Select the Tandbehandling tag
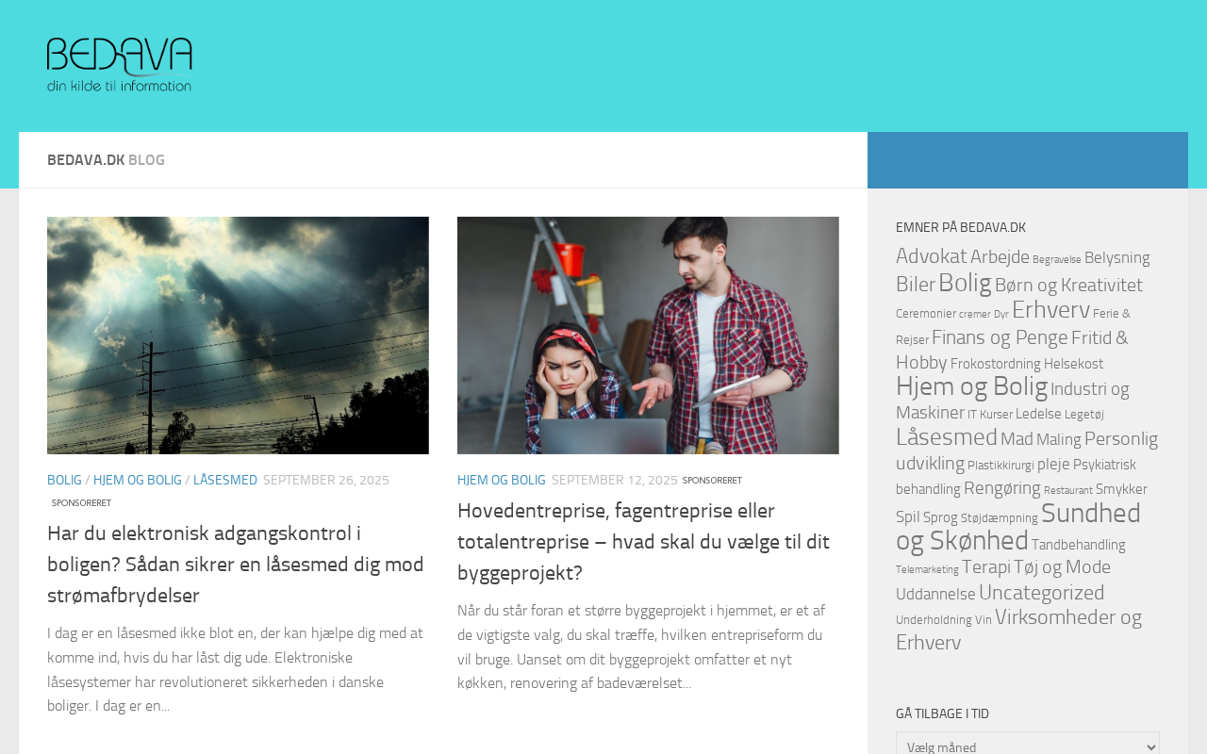1207x754 pixels. [1079, 545]
